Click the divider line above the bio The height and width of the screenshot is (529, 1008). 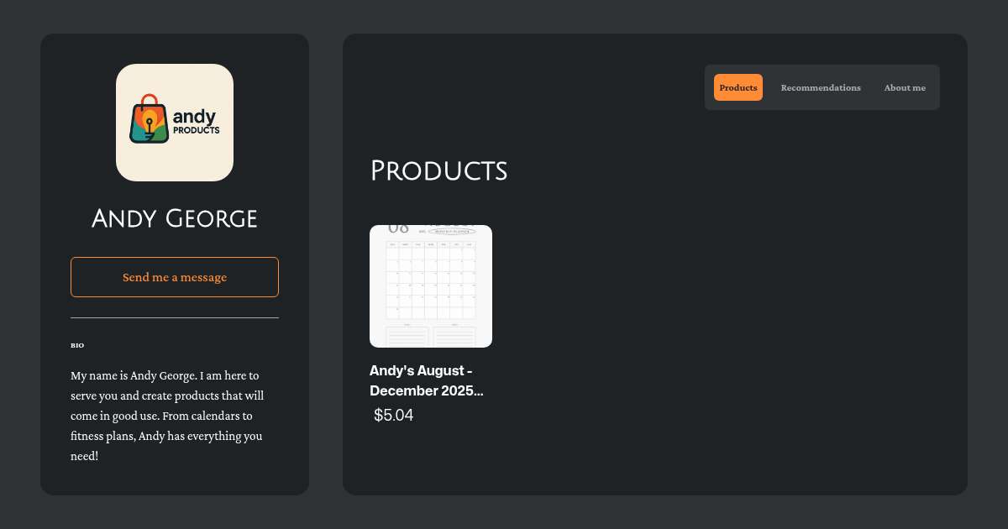175,318
